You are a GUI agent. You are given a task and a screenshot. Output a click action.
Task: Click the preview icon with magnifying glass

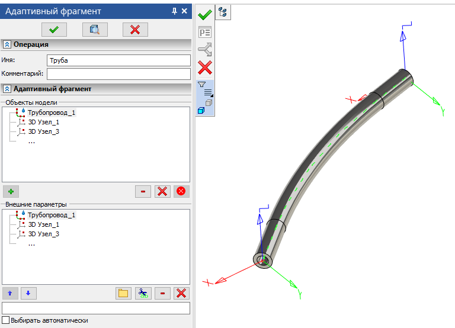[x=95, y=30]
